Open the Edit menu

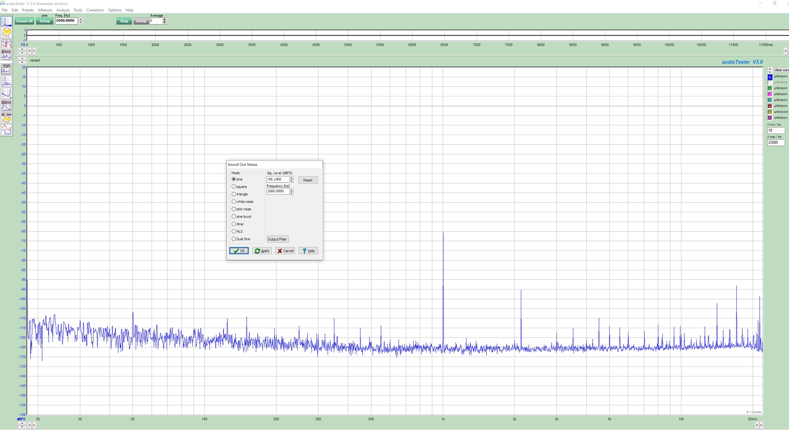click(x=15, y=10)
